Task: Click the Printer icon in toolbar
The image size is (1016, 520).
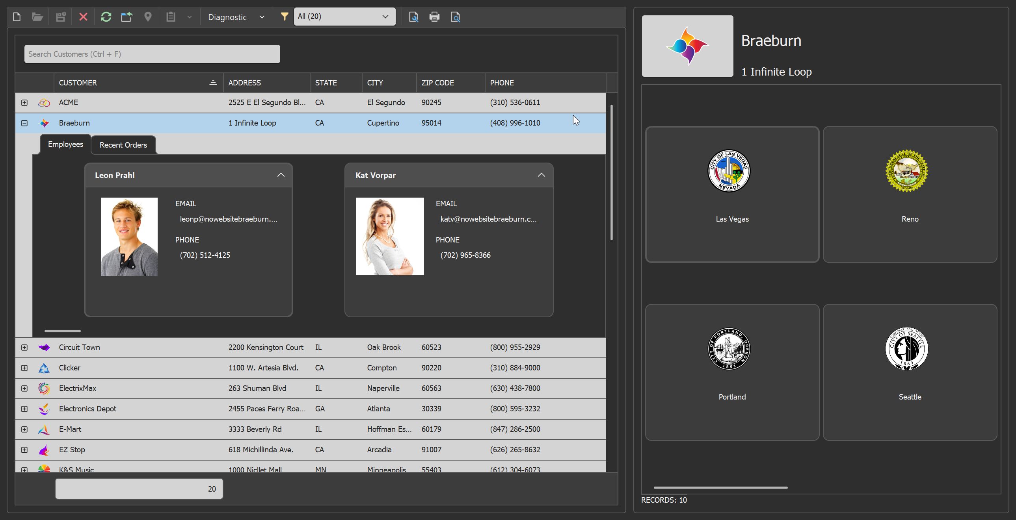Action: [x=434, y=17]
